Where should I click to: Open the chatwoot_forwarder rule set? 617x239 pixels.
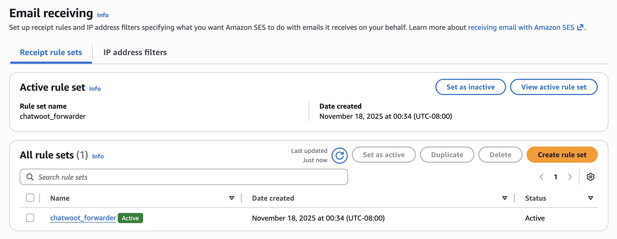click(83, 218)
